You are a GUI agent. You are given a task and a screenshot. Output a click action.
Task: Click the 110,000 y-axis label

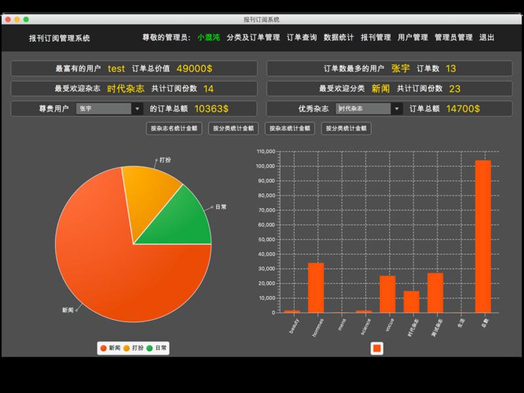click(266, 151)
